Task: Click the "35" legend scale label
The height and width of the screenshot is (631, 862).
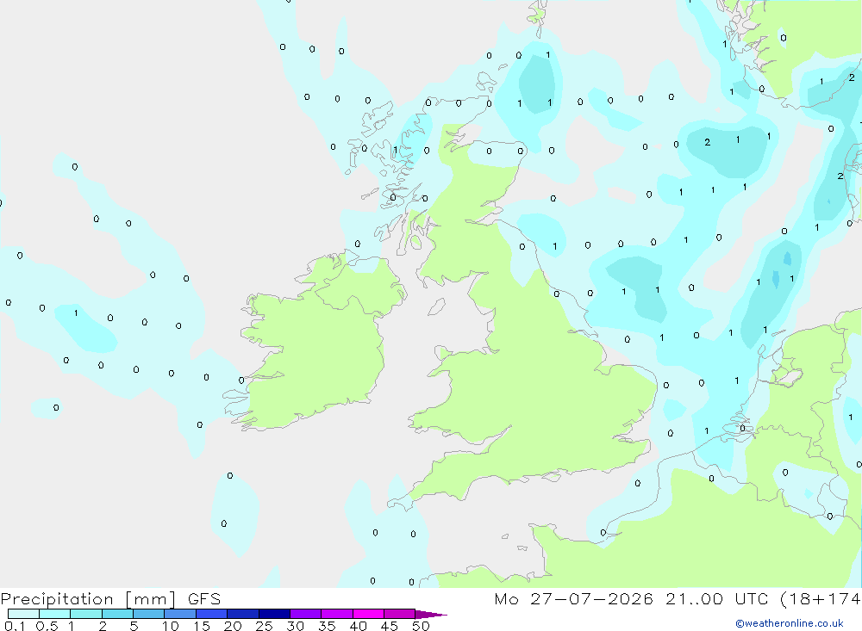Action: coord(327,626)
